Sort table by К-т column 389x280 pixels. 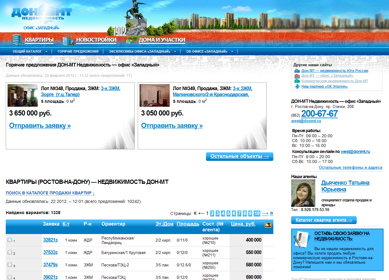66,224
